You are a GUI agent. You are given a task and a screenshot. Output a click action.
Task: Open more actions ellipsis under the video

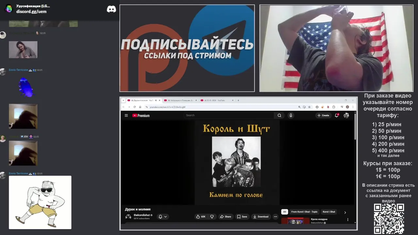275,216
